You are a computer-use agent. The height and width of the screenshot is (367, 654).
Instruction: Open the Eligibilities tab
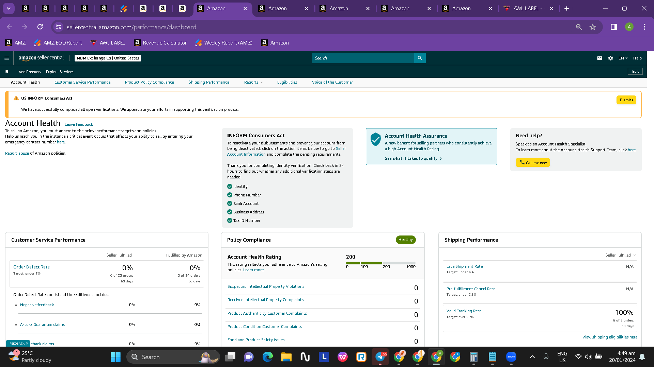point(287,82)
